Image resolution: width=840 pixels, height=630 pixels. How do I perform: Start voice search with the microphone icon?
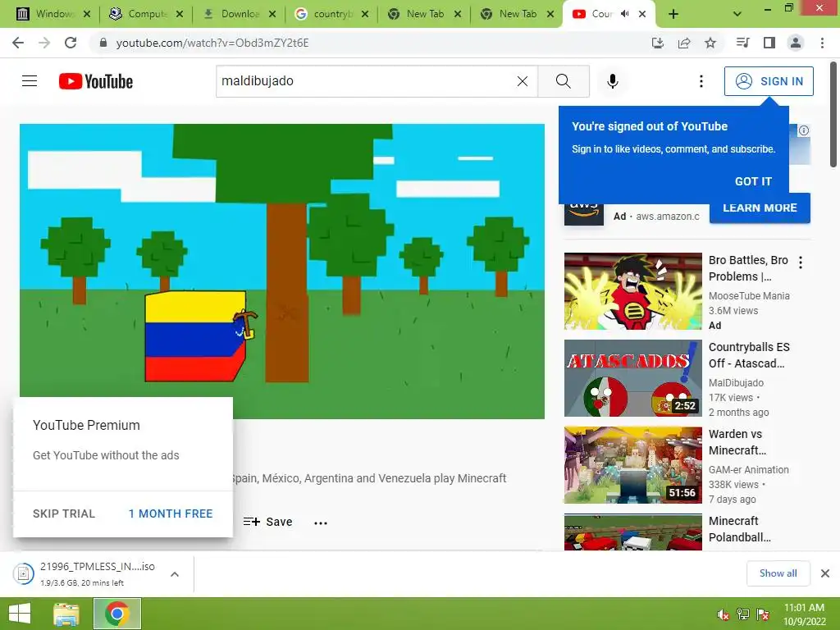(x=612, y=81)
